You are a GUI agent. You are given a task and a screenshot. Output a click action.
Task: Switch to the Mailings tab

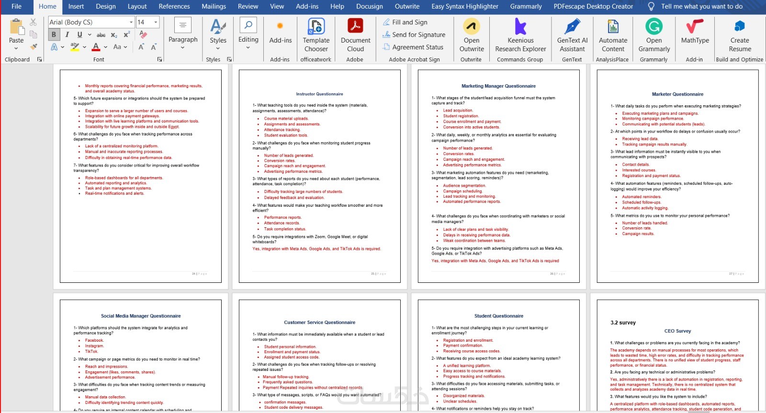(214, 6)
